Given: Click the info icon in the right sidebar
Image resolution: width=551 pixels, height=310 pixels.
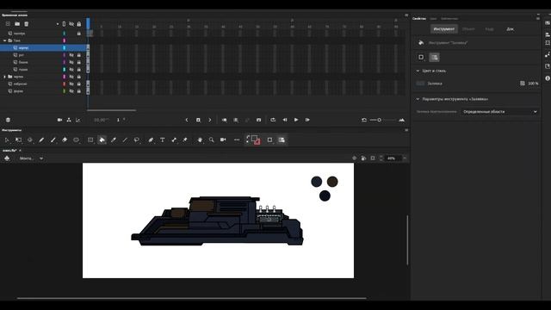Looking at the screenshot, I should pyautogui.click(x=548, y=78).
